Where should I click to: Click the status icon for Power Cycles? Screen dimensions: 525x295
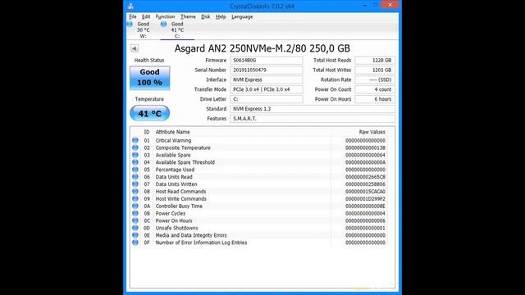[x=135, y=213]
